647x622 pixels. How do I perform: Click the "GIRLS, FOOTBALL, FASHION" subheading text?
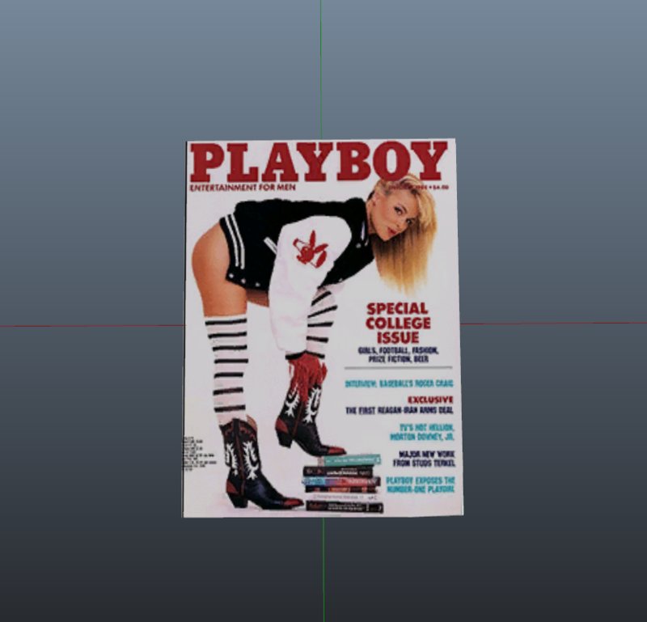click(398, 350)
